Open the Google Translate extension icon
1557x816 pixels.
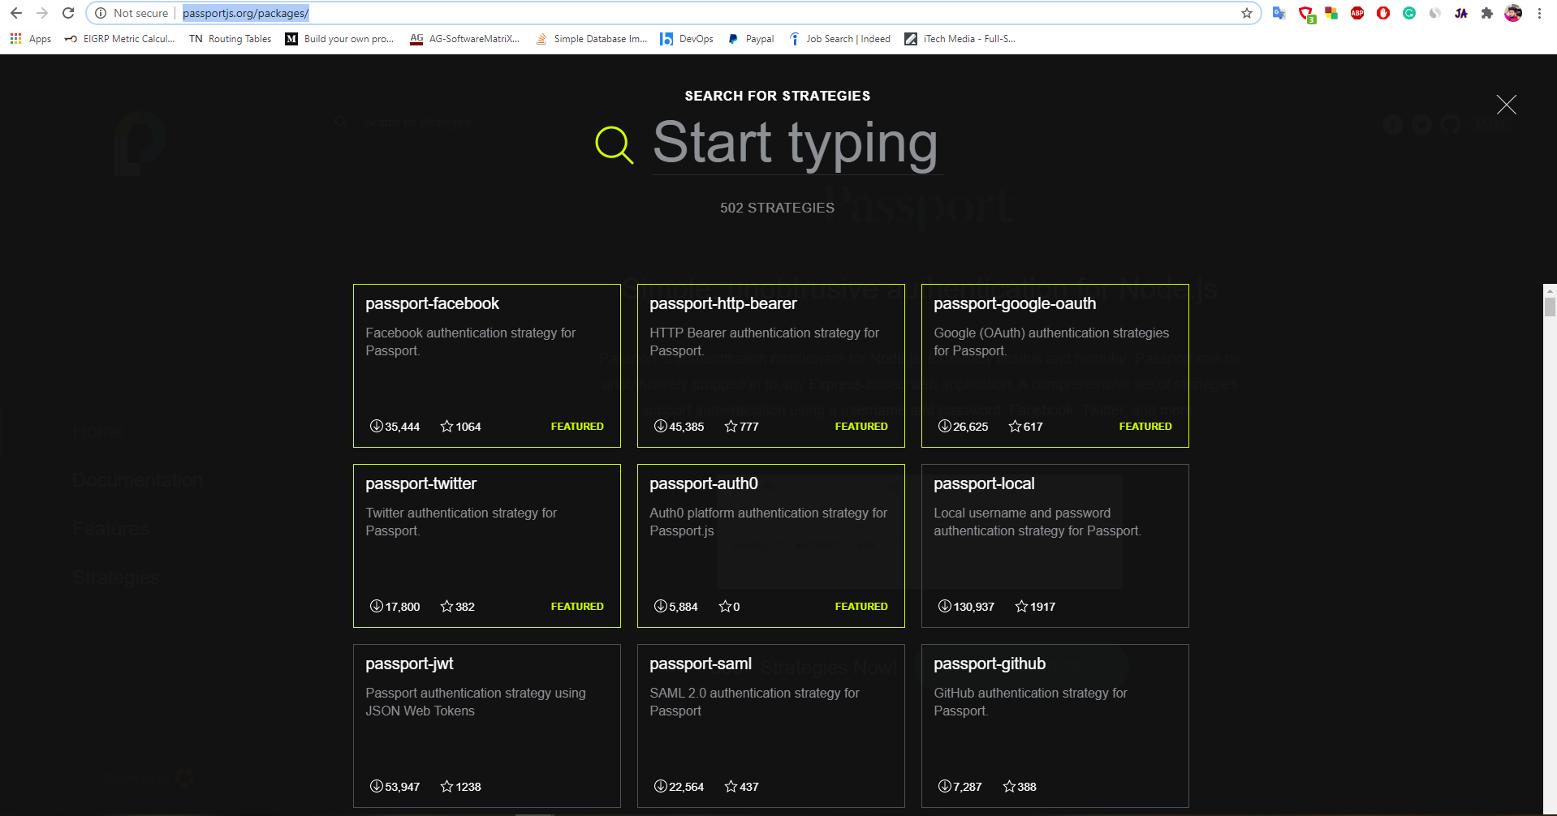pos(1279,13)
